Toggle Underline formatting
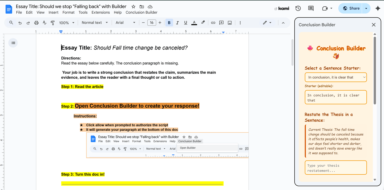The image size is (384, 190). point(186,23)
